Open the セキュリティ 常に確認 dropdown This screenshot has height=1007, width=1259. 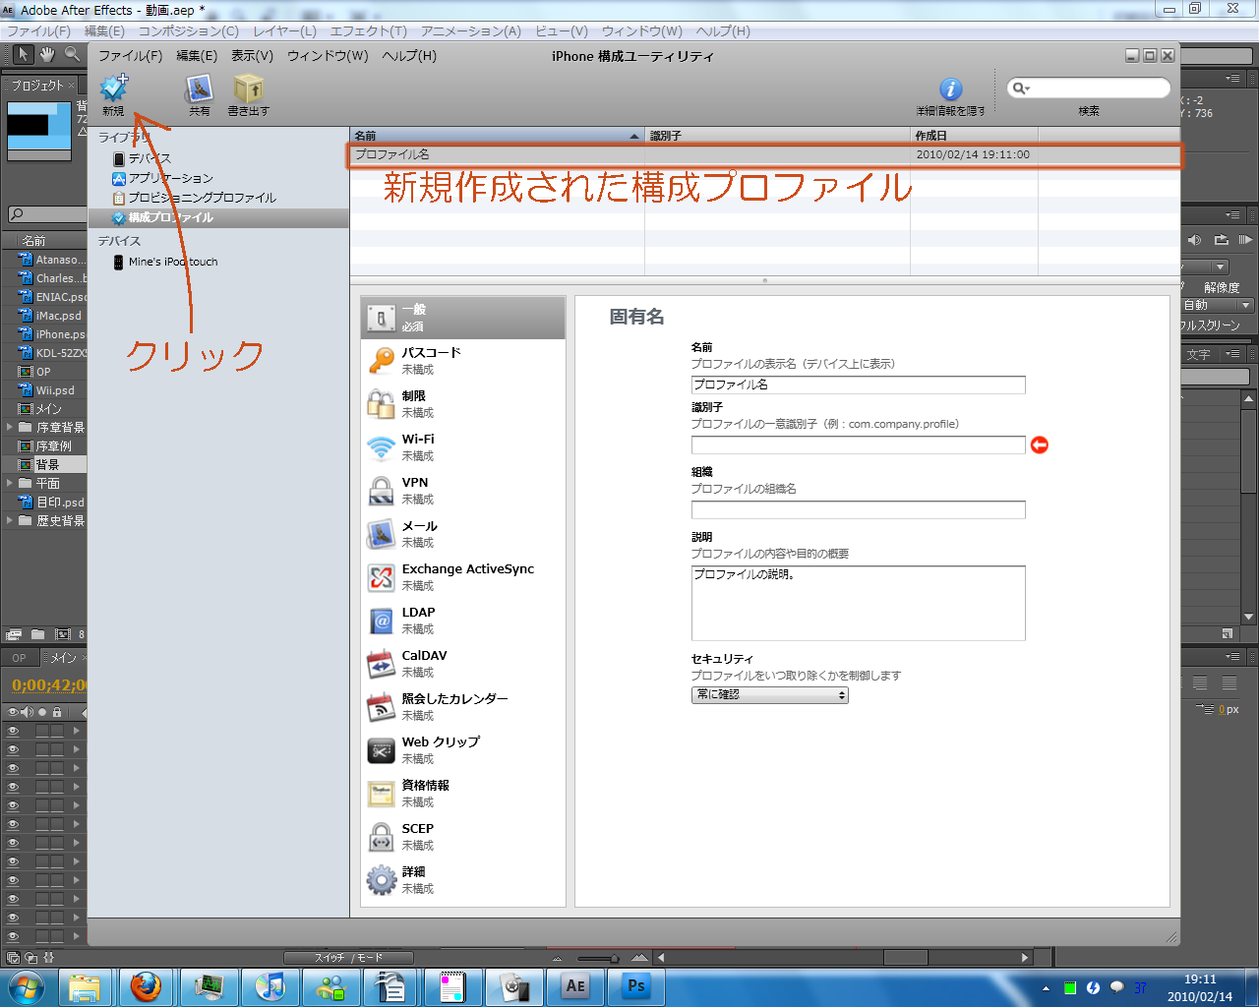point(770,695)
